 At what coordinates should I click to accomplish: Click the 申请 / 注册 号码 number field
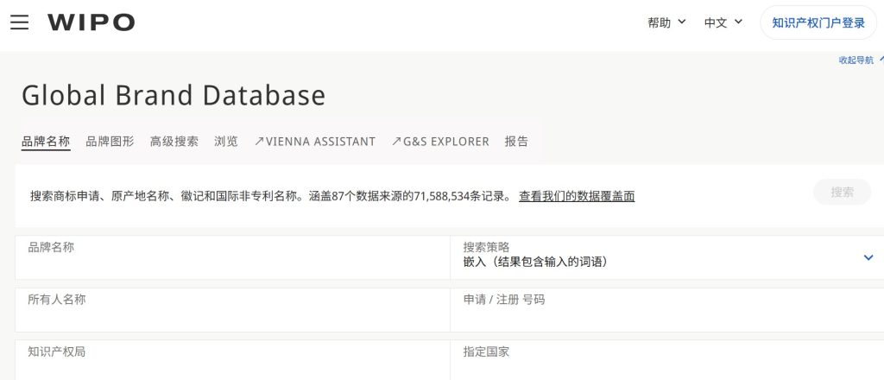tap(665, 313)
